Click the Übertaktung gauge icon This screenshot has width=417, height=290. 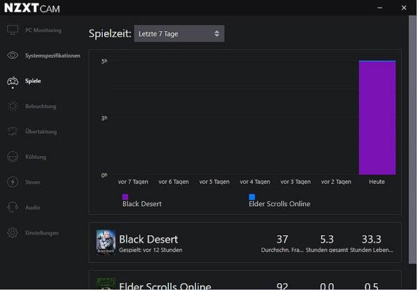click(x=13, y=131)
